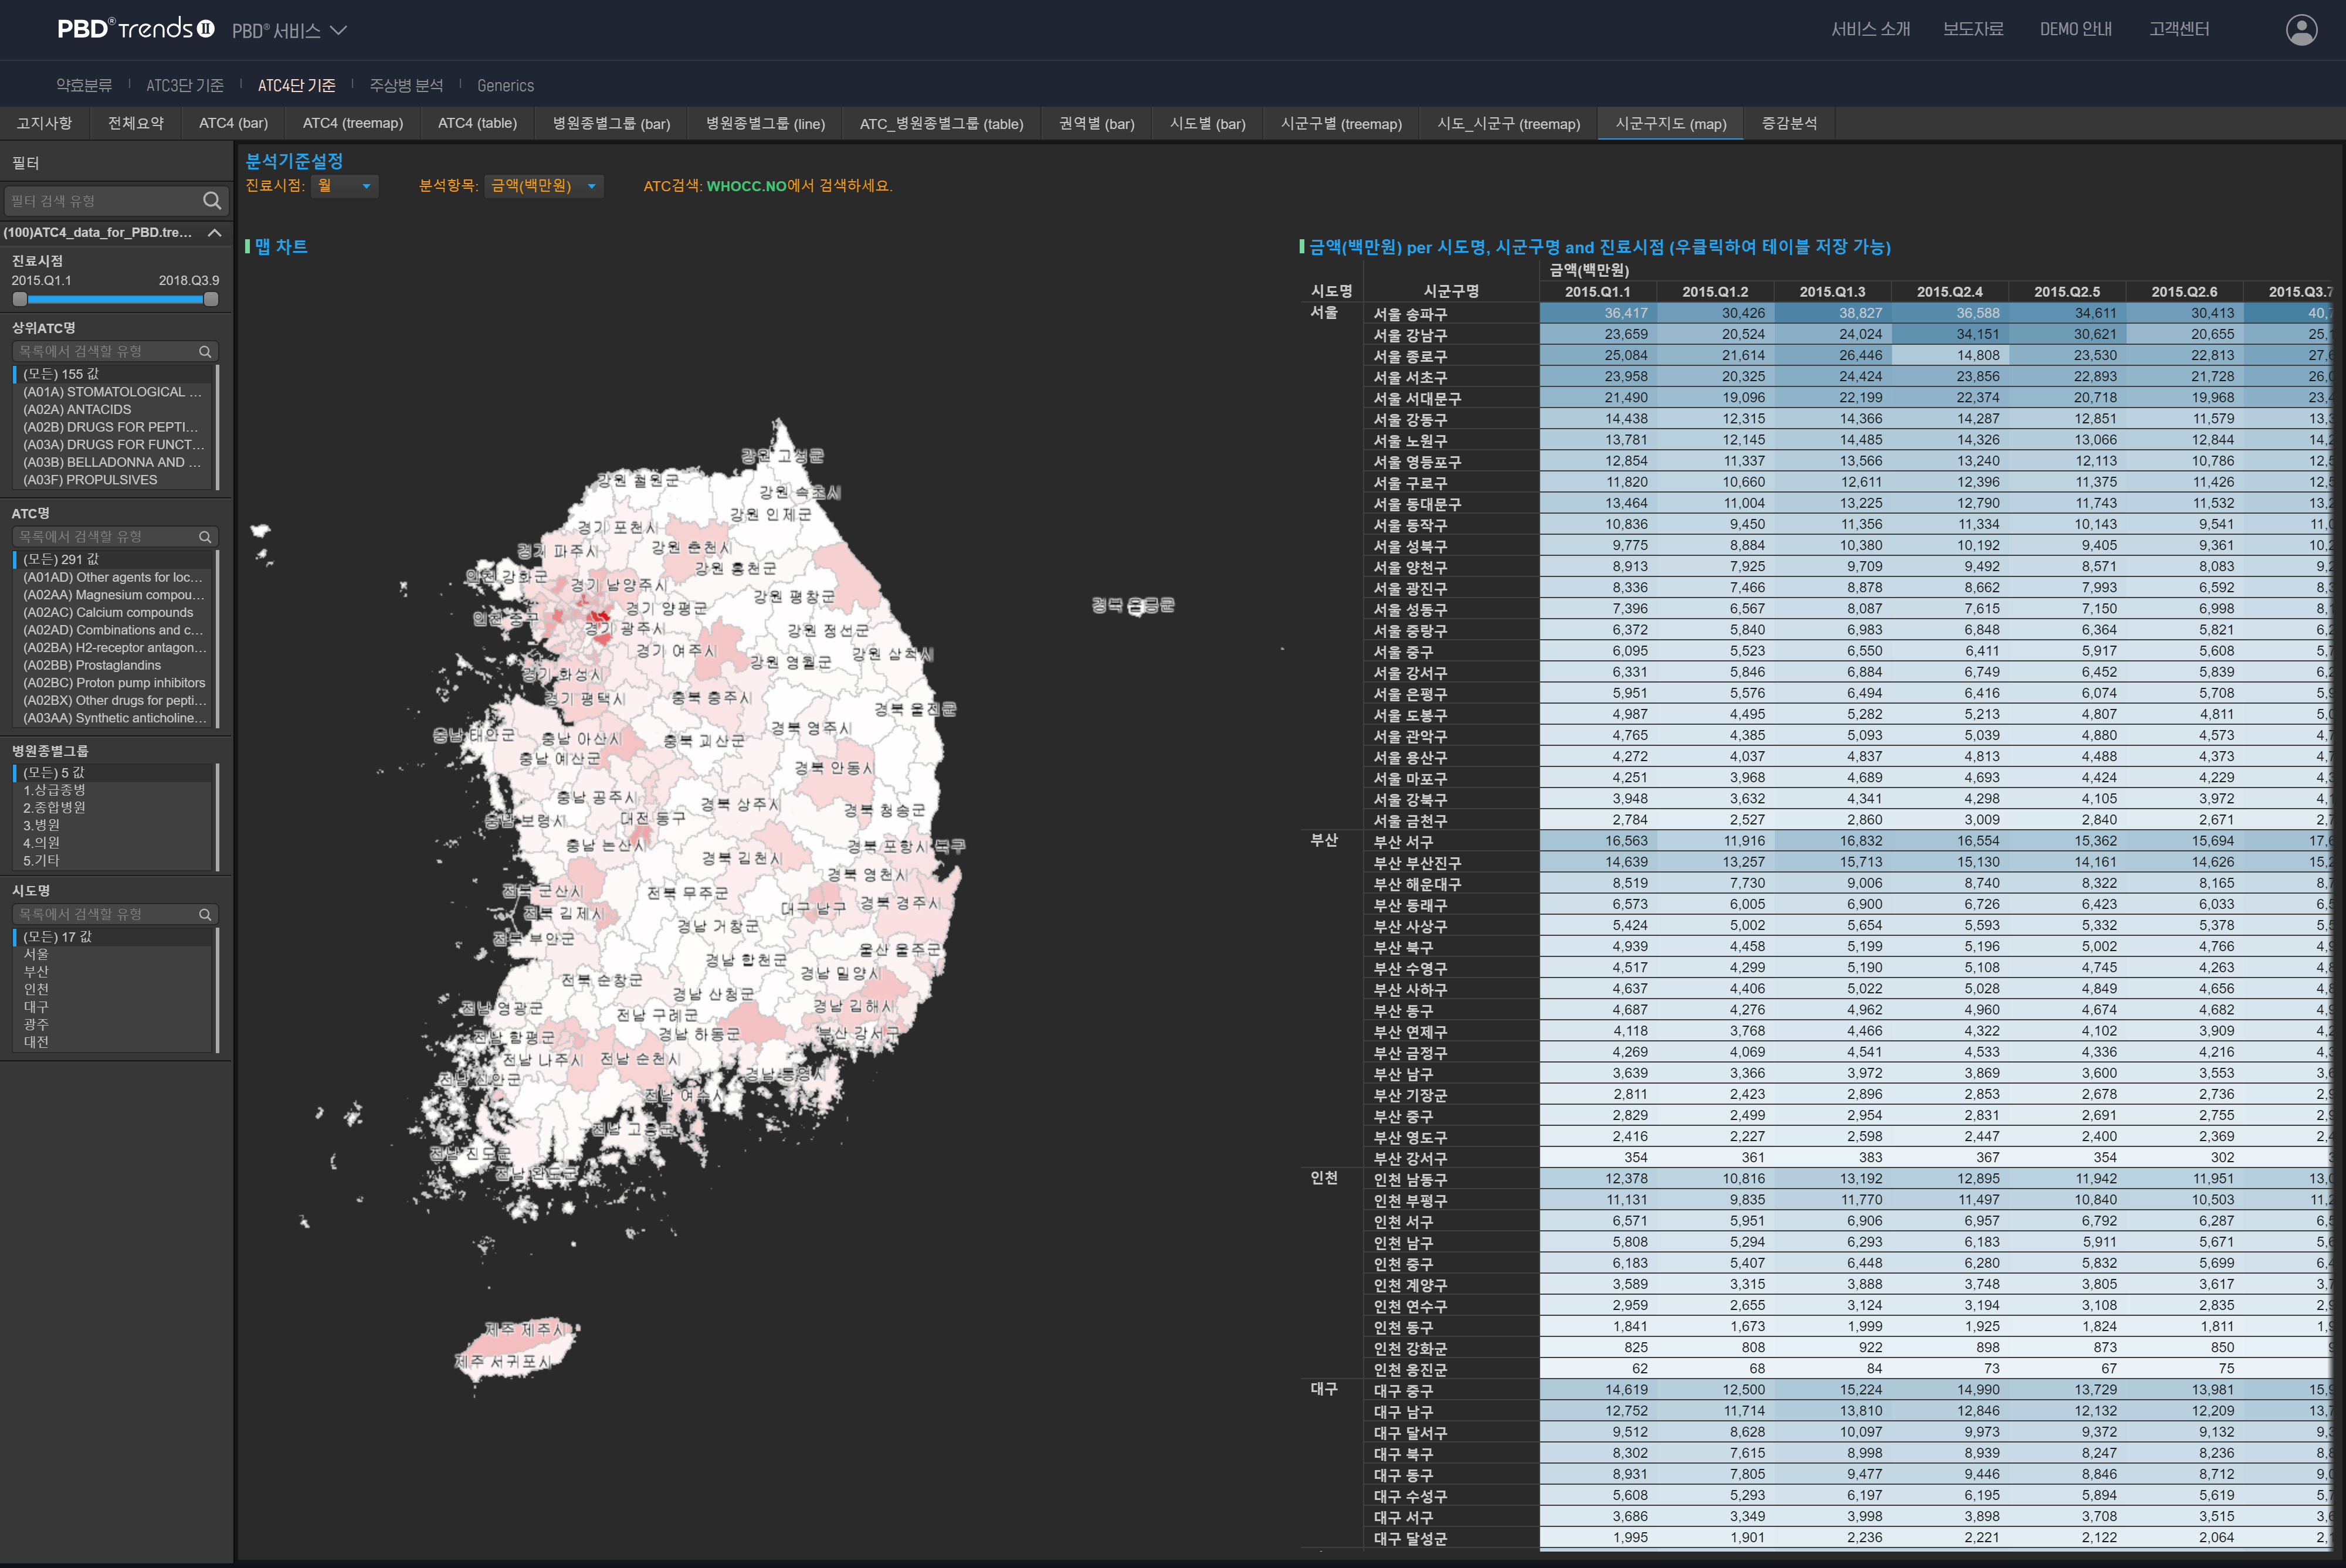Open the DEMO 안내 link
The width and height of the screenshot is (2346, 1568).
(2076, 30)
